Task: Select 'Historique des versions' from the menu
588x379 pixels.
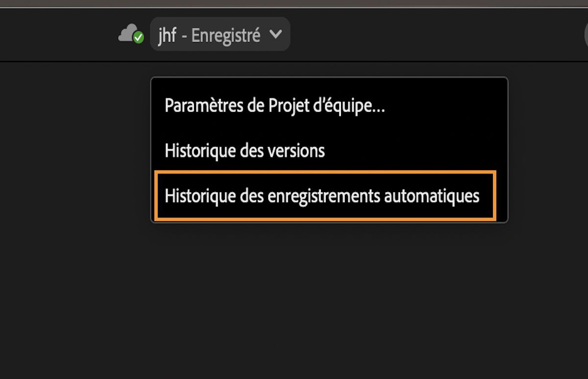Action: (x=245, y=151)
